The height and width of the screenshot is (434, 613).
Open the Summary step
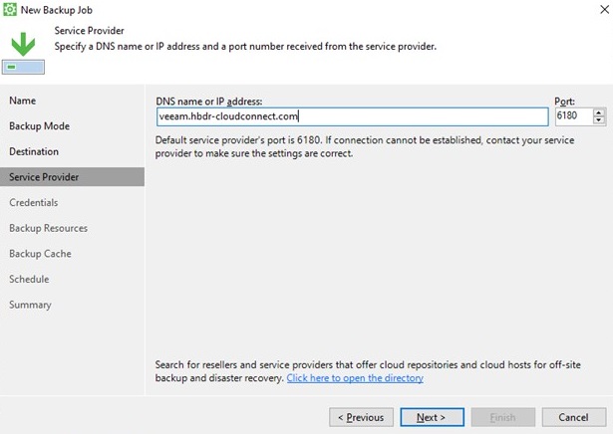pos(31,305)
